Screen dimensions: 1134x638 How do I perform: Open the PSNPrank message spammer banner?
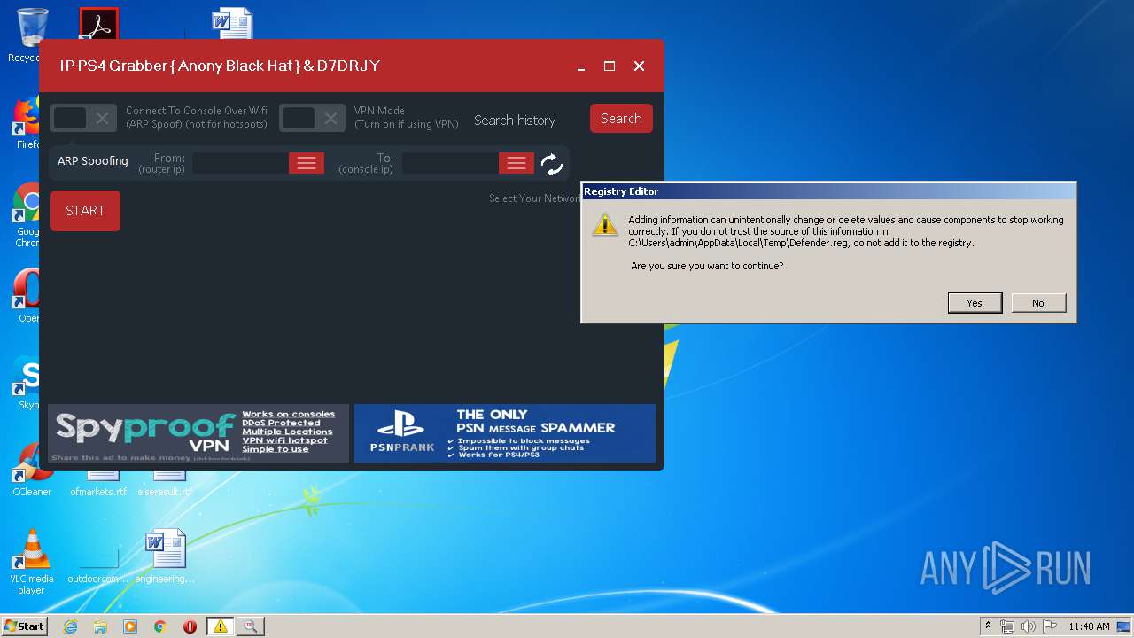click(x=505, y=433)
